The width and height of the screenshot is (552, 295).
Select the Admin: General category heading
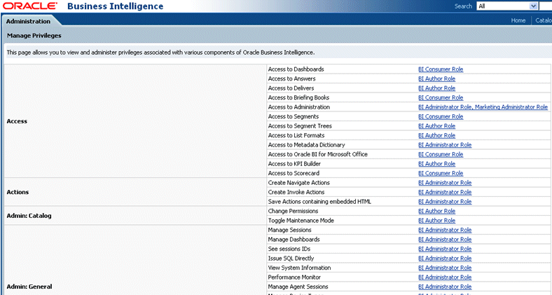29,287
